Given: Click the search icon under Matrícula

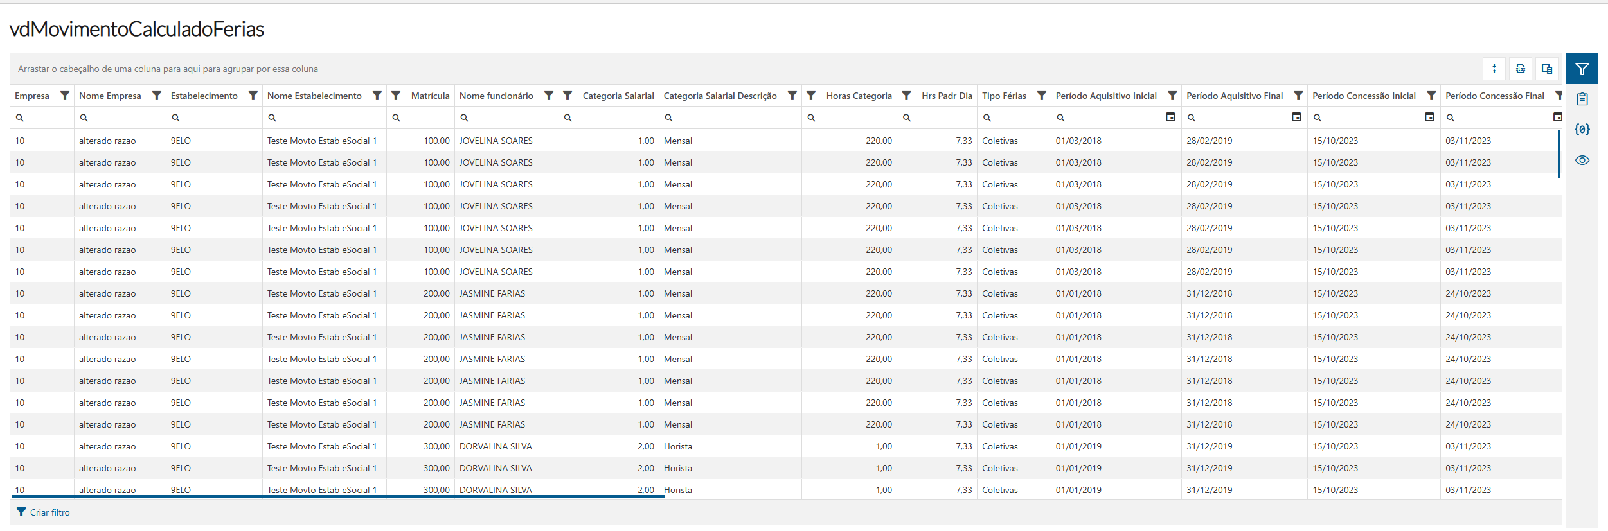Looking at the screenshot, I should [397, 118].
